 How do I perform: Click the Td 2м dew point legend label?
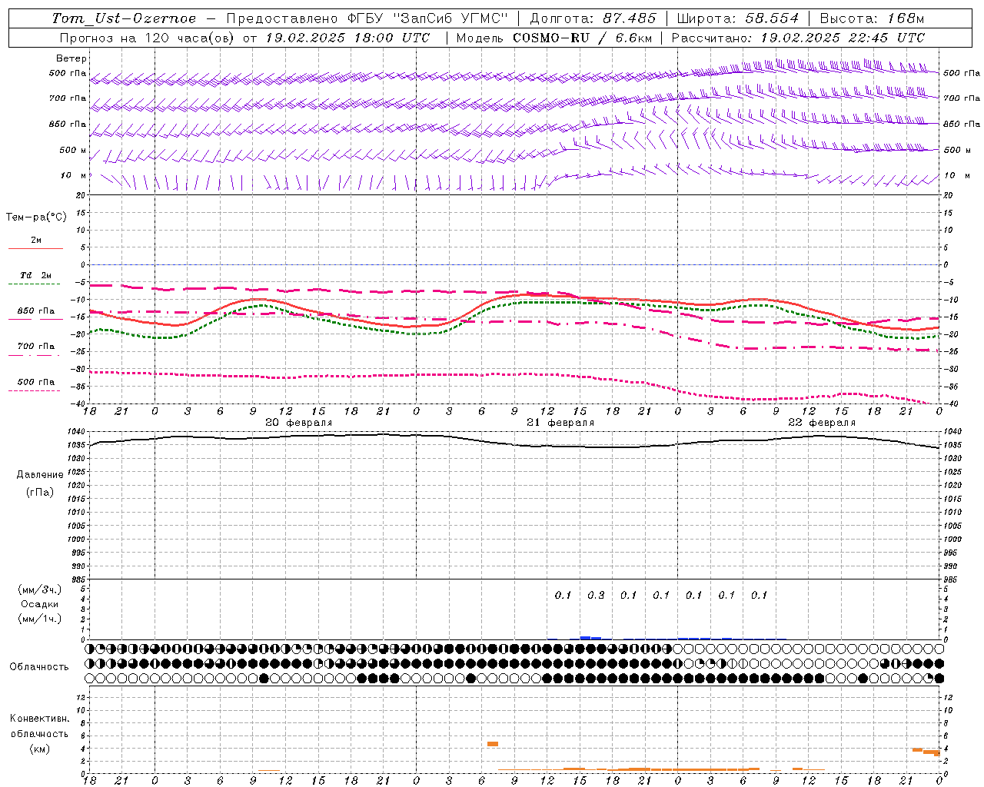(36, 275)
